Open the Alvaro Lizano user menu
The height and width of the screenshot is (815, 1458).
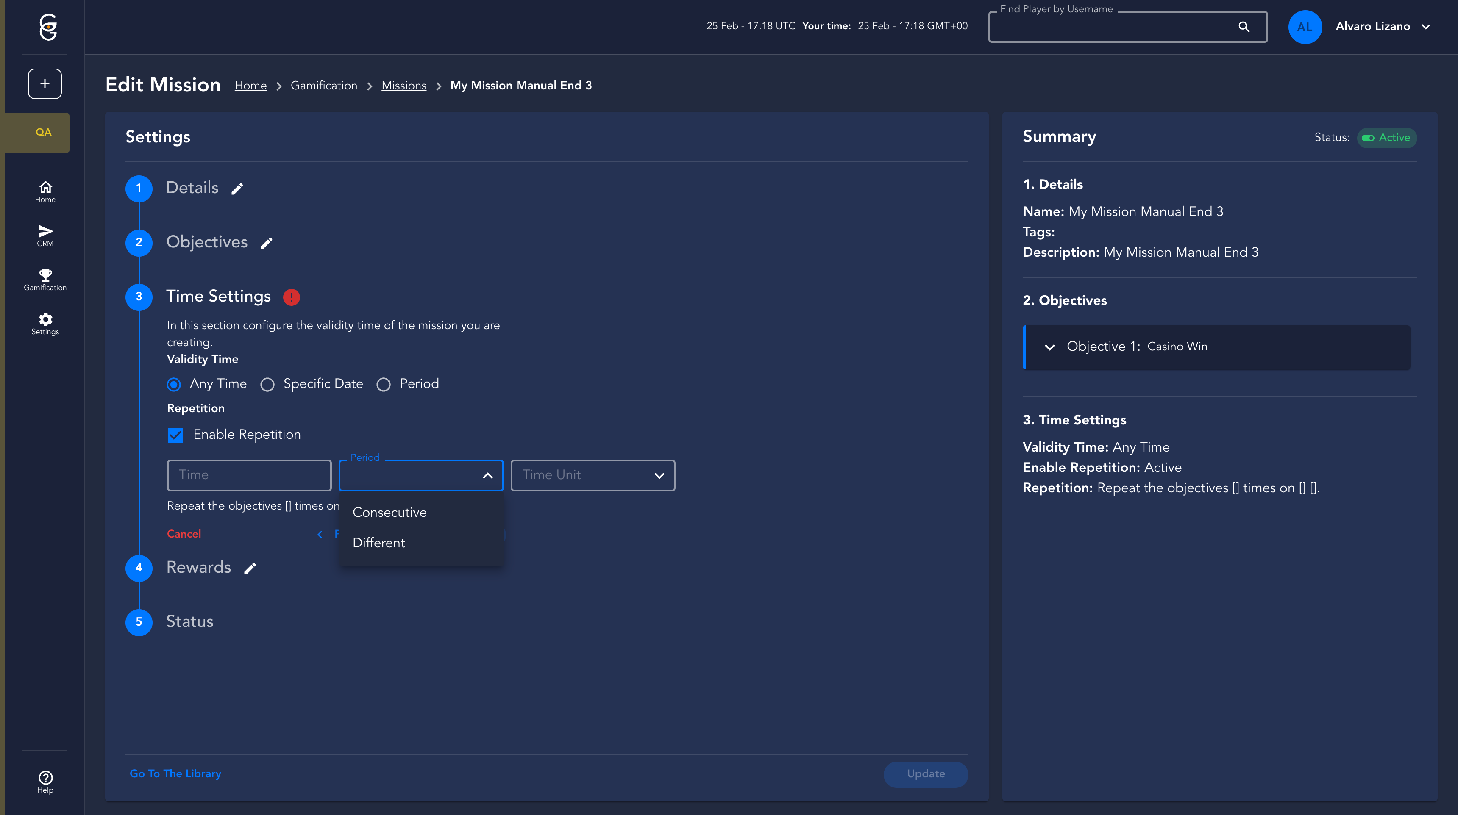tap(1382, 27)
